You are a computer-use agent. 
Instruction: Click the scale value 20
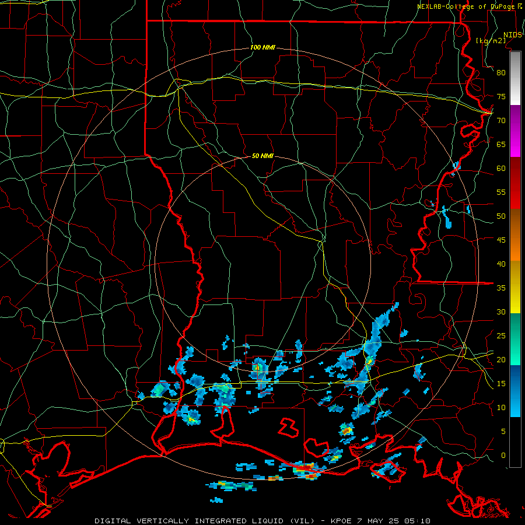click(501, 359)
